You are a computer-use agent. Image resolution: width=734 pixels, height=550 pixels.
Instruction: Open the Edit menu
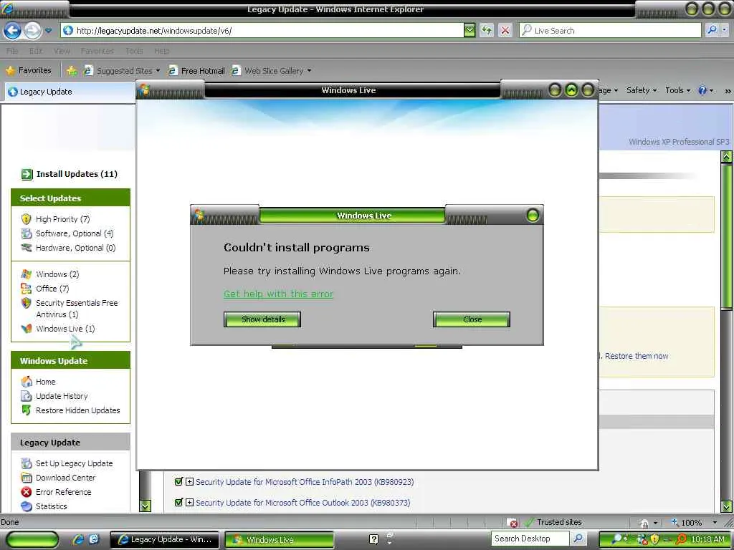click(36, 51)
